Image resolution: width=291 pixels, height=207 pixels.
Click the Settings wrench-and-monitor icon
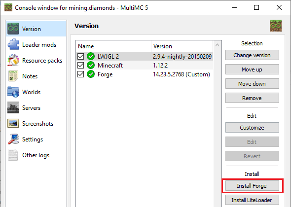pos(13,139)
